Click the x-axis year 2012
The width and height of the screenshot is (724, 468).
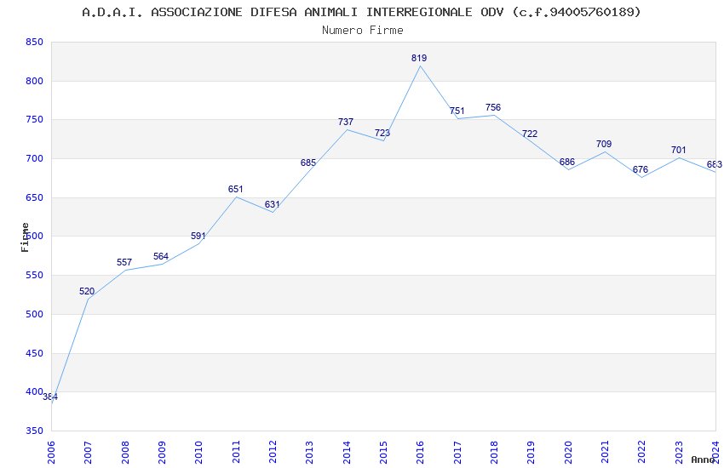pyautogui.click(x=273, y=452)
